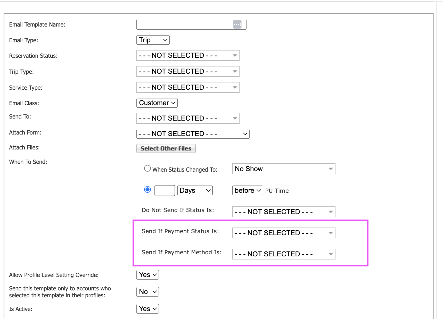Open the Send To dropdown
This screenshot has width=443, height=319.
click(188, 118)
